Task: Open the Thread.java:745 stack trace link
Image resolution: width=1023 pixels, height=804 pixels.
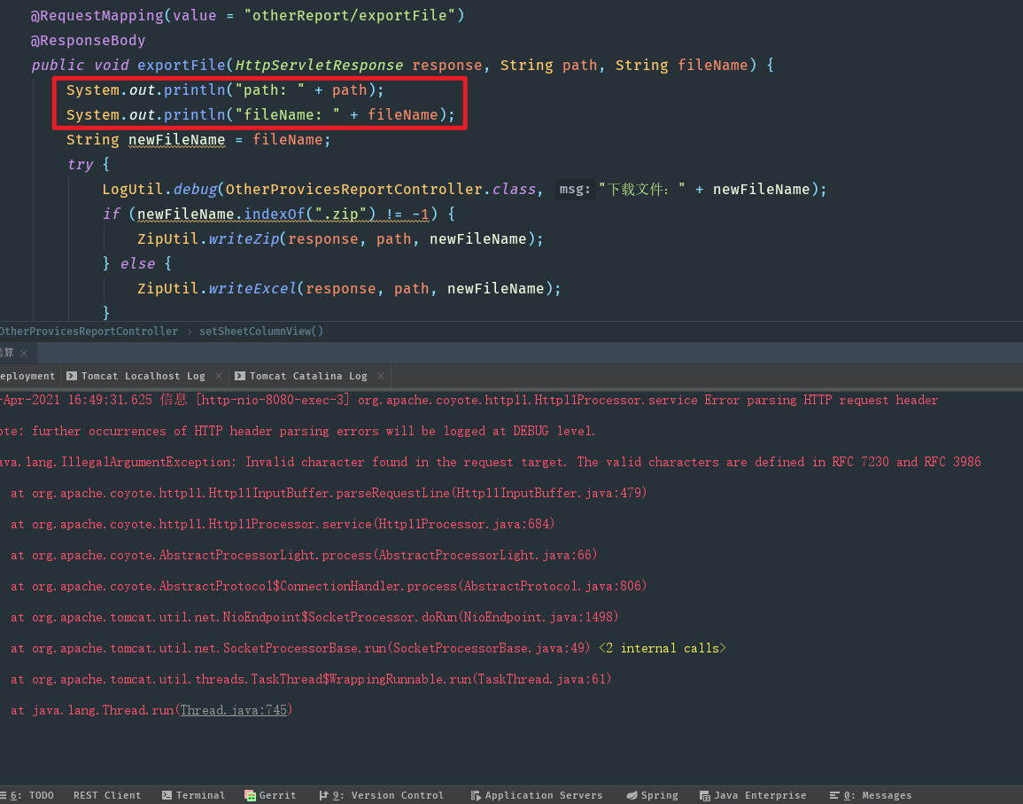Action: [x=233, y=710]
